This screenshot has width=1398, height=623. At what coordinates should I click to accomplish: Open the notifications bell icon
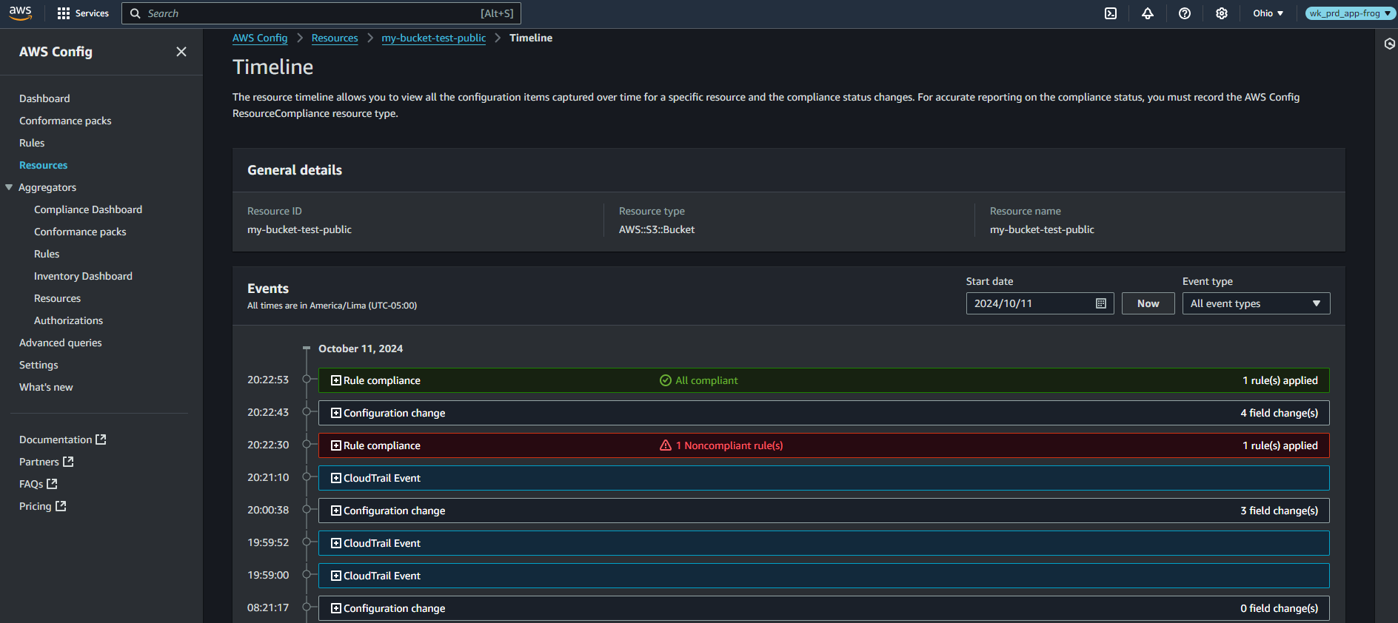coord(1148,13)
